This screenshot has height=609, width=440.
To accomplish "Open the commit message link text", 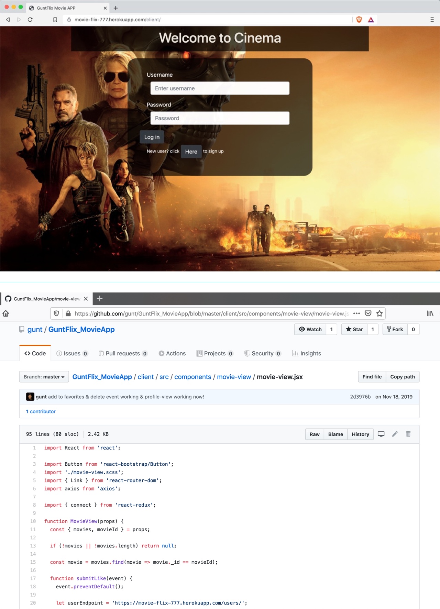I will tap(126, 397).
